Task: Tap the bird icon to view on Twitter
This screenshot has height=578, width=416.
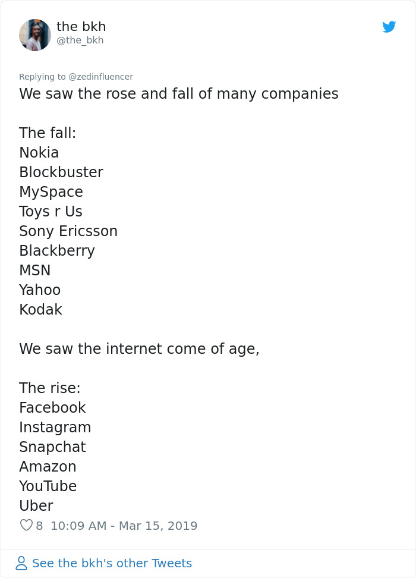Action: tap(389, 27)
